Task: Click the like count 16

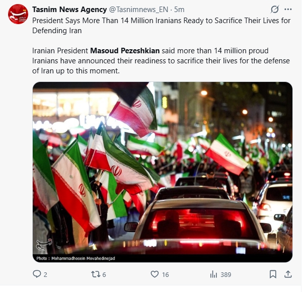Action: 166,274
